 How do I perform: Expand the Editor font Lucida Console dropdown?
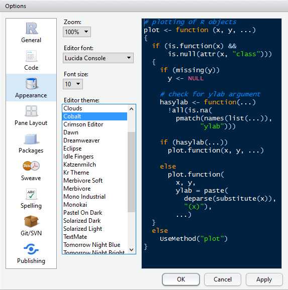(x=98, y=58)
